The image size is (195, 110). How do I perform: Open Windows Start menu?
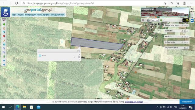point(3,107)
